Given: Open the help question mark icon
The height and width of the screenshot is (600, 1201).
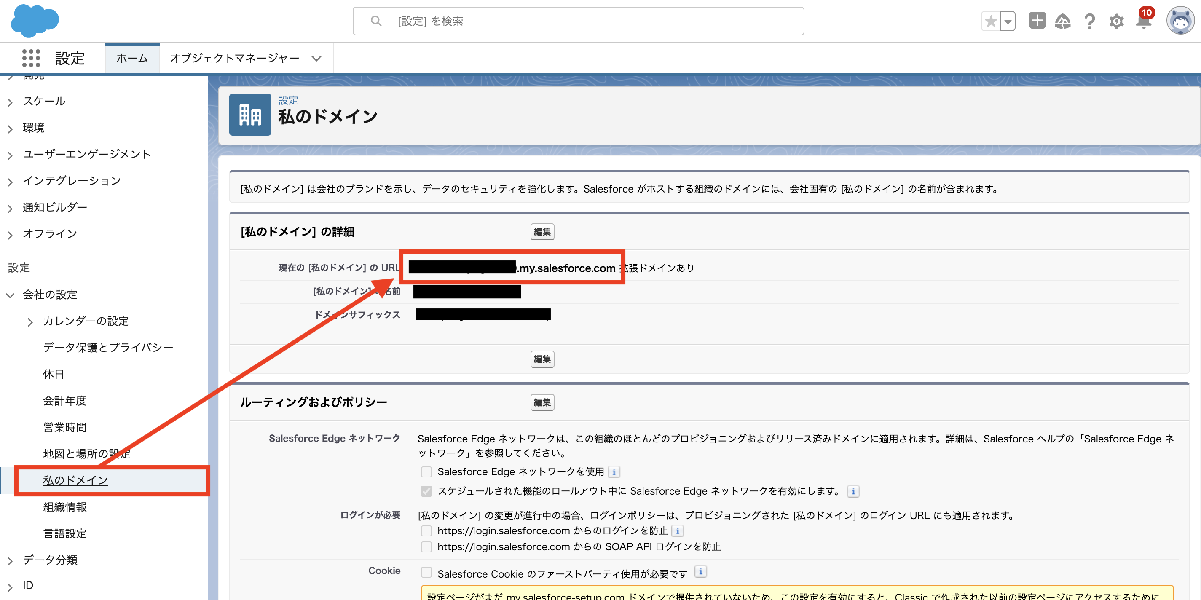Looking at the screenshot, I should point(1090,21).
